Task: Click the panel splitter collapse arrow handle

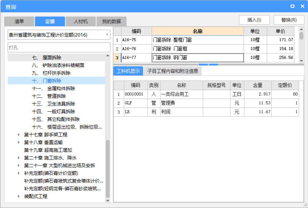Action: 208,64
